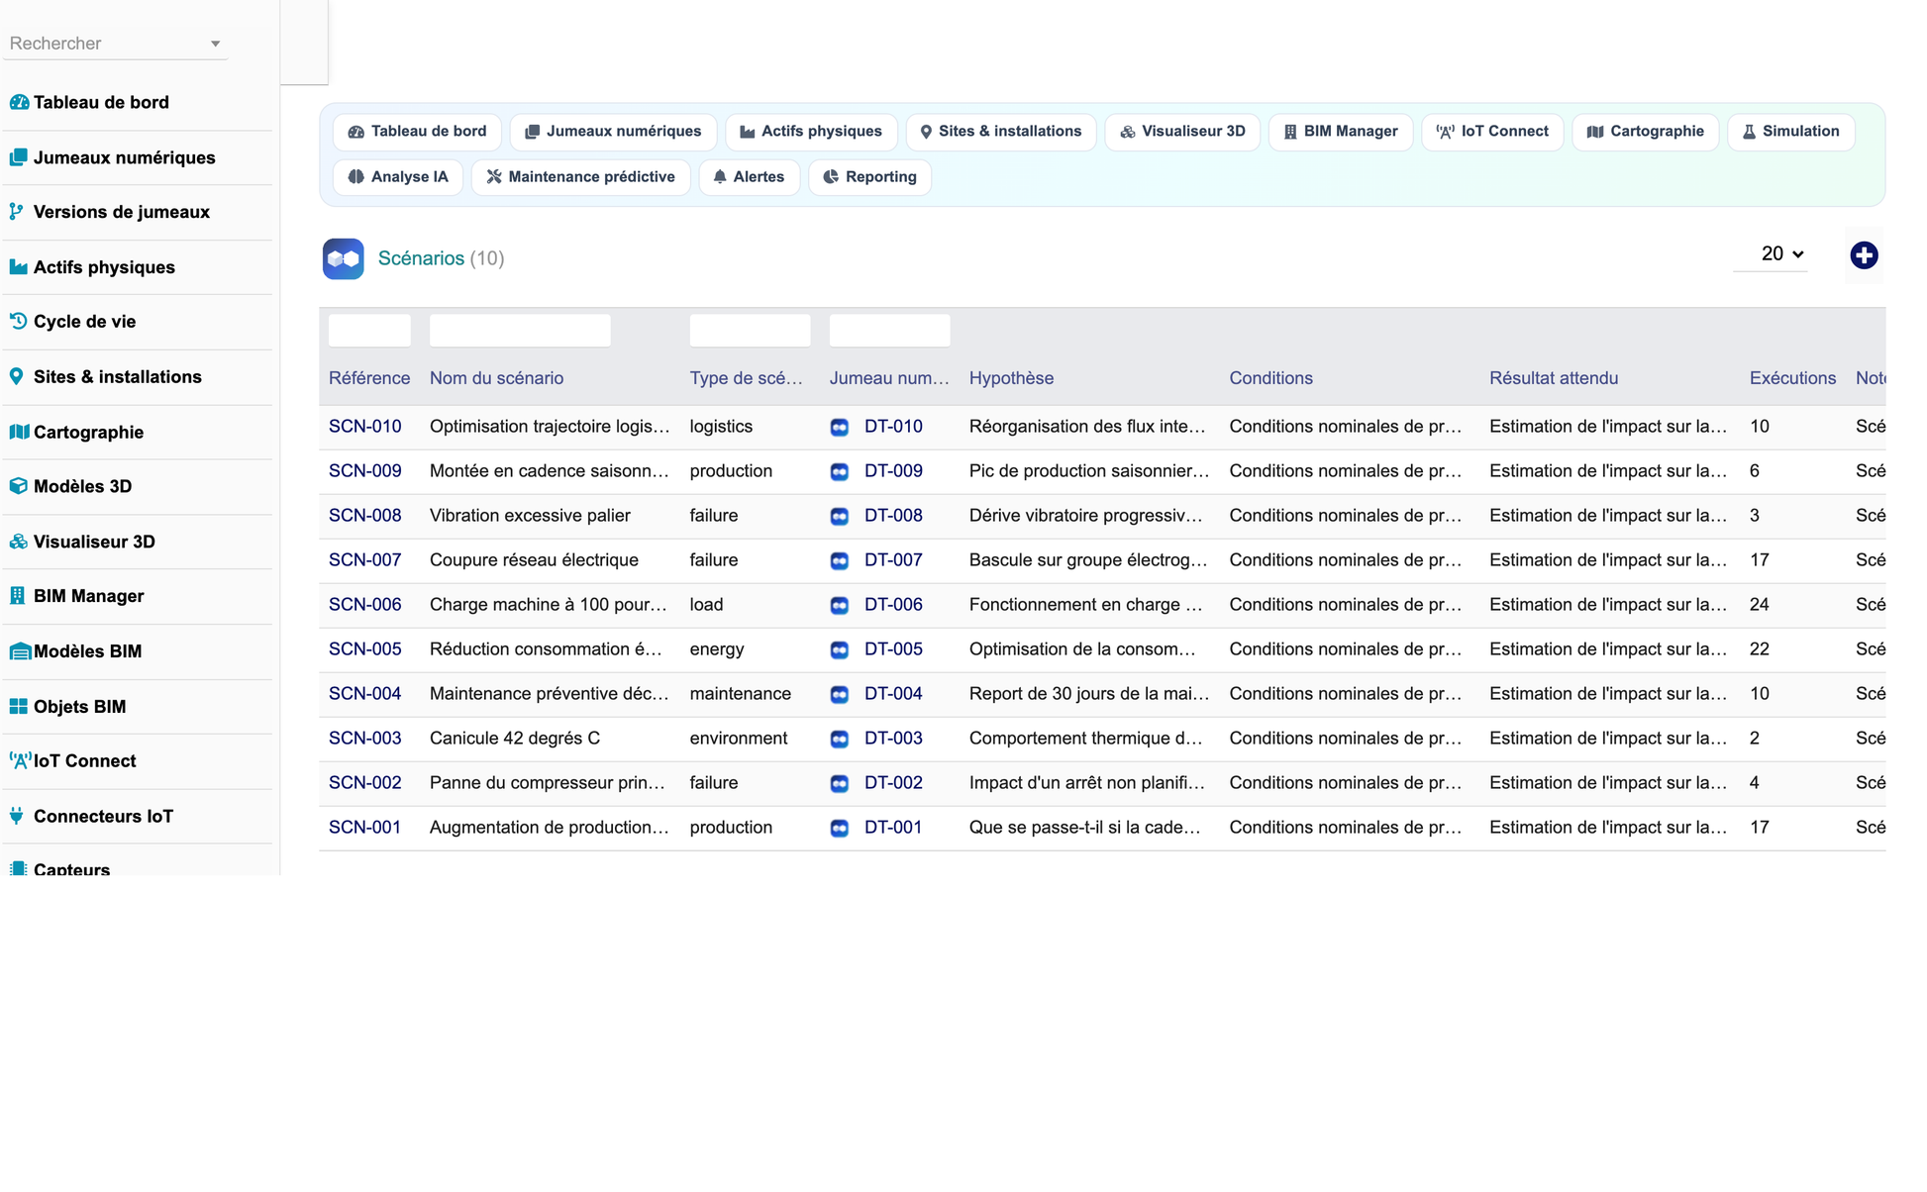Open the Simulation tab in shortcut bar
The height and width of the screenshot is (1192, 1927).
(x=1790, y=131)
